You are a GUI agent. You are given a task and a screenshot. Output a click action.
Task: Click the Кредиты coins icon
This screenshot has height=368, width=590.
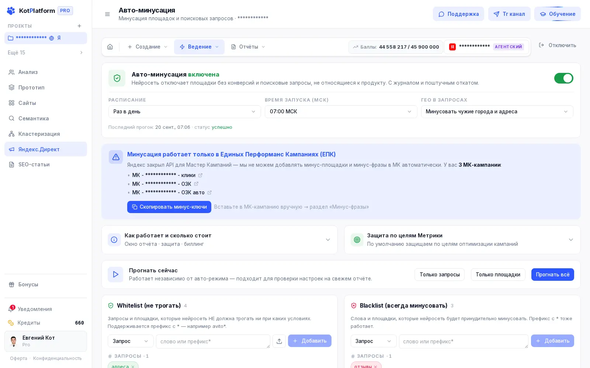11,323
